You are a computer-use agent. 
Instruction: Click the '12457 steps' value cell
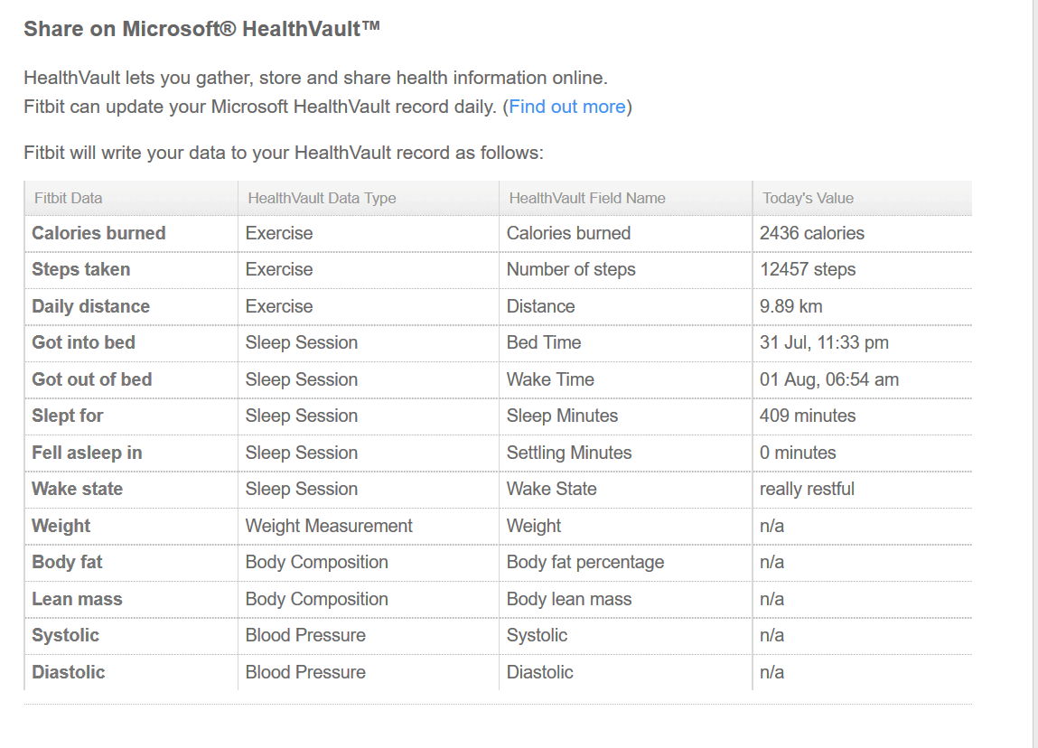(x=808, y=269)
